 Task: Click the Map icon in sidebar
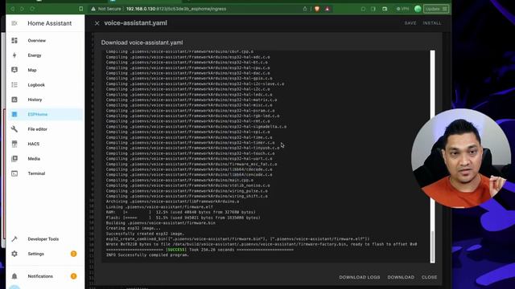click(x=14, y=70)
